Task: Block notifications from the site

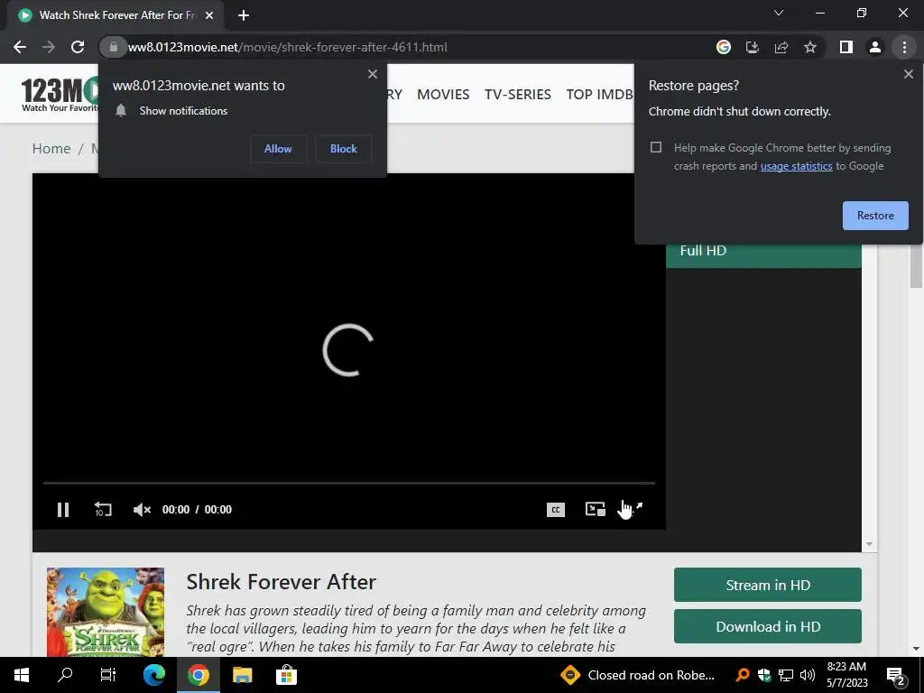Action: coord(344,149)
